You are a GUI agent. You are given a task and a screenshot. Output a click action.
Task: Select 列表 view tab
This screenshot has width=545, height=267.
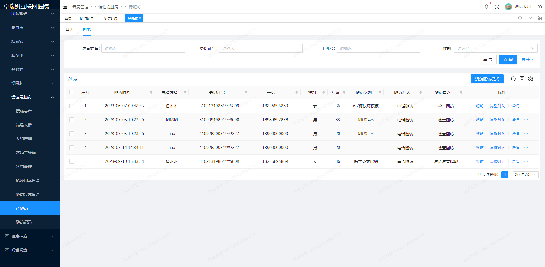(87, 29)
